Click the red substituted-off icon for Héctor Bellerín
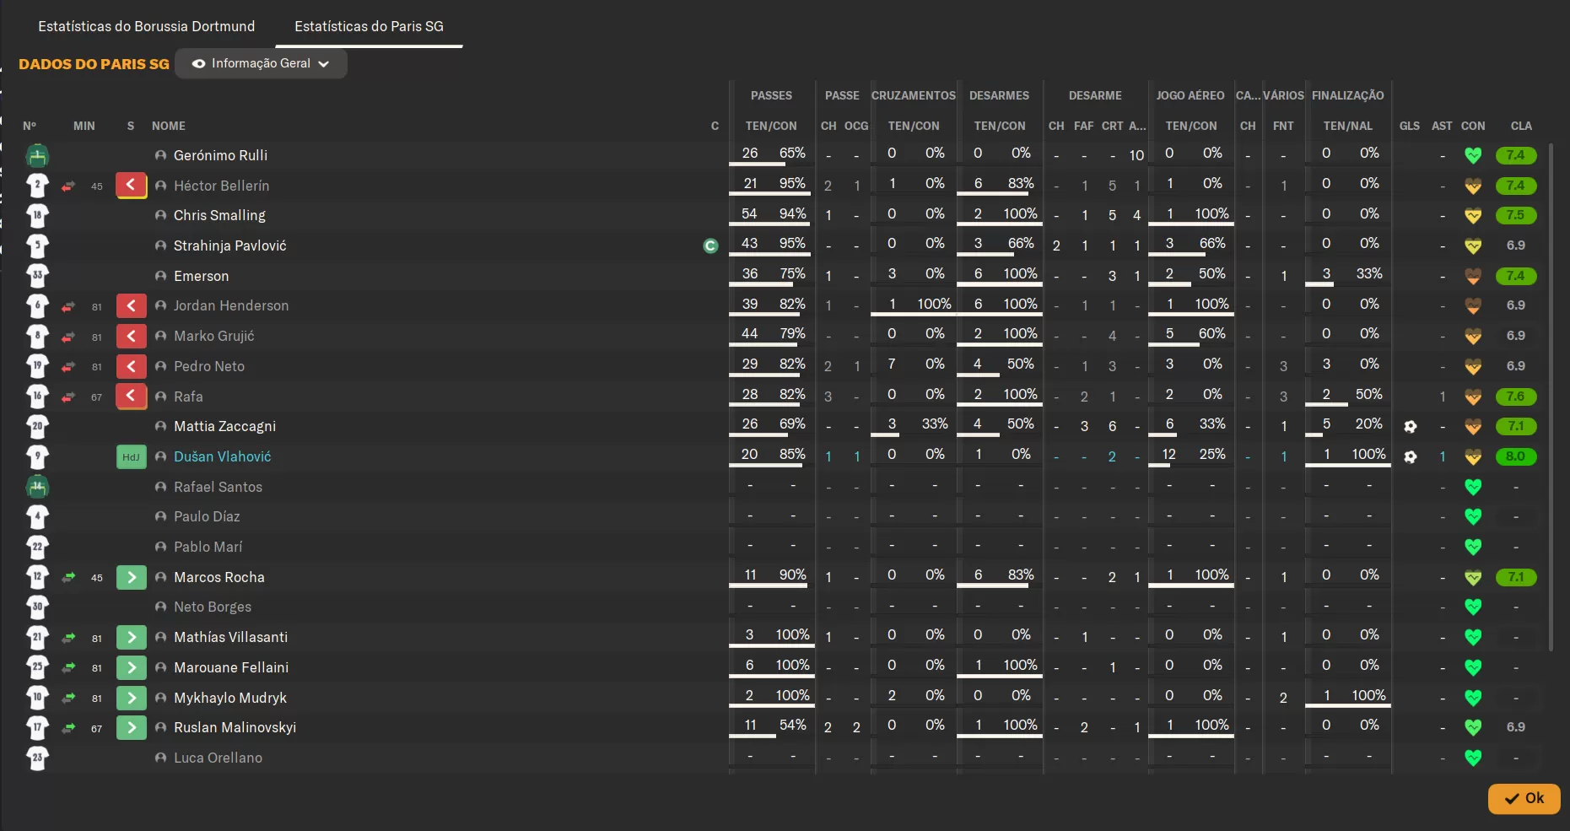Viewport: 1570px width, 831px height. (x=131, y=185)
